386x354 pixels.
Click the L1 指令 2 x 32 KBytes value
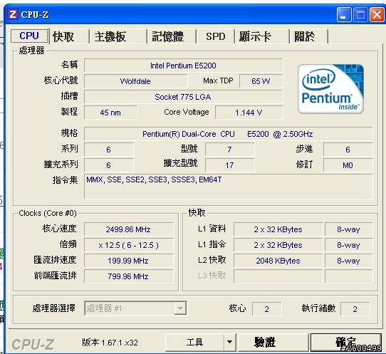pyautogui.click(x=278, y=245)
